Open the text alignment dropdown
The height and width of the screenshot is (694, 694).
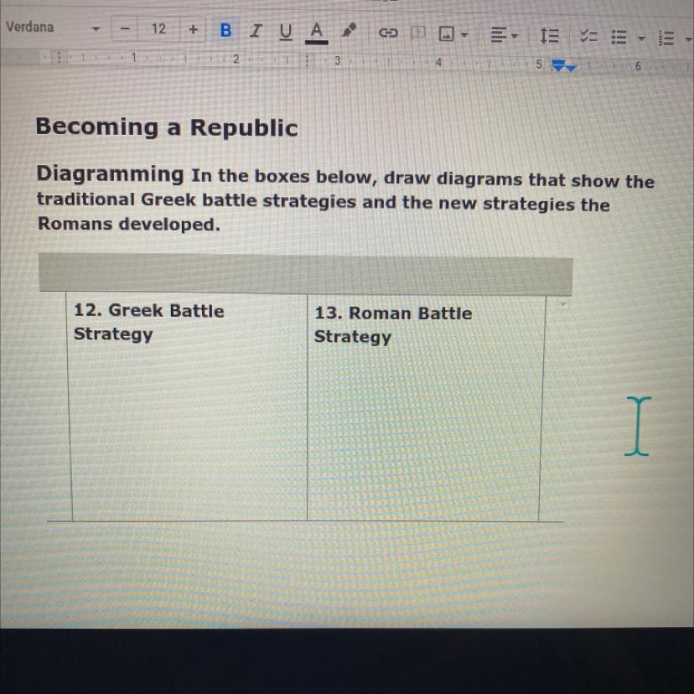504,34
